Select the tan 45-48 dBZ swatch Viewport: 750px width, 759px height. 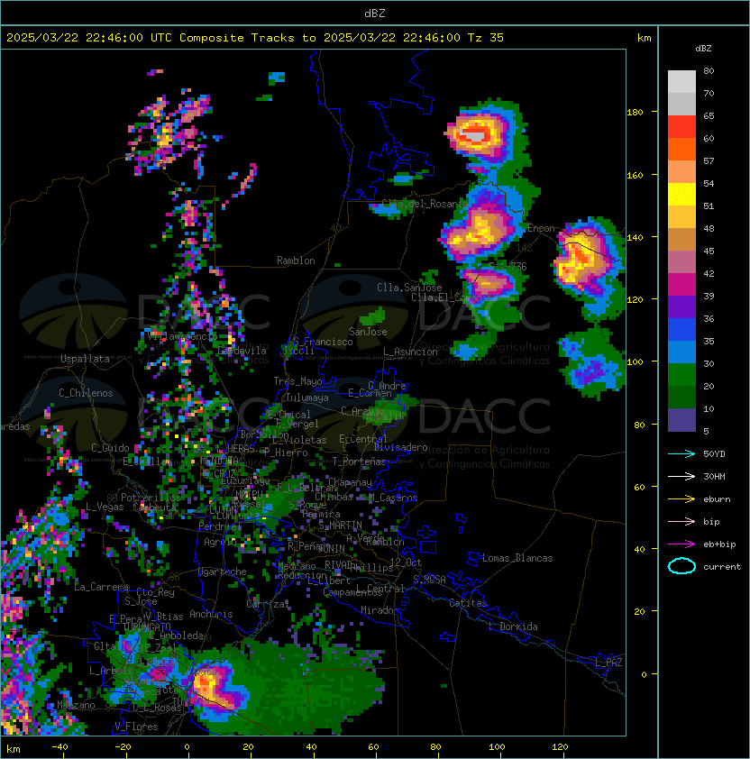681,240
